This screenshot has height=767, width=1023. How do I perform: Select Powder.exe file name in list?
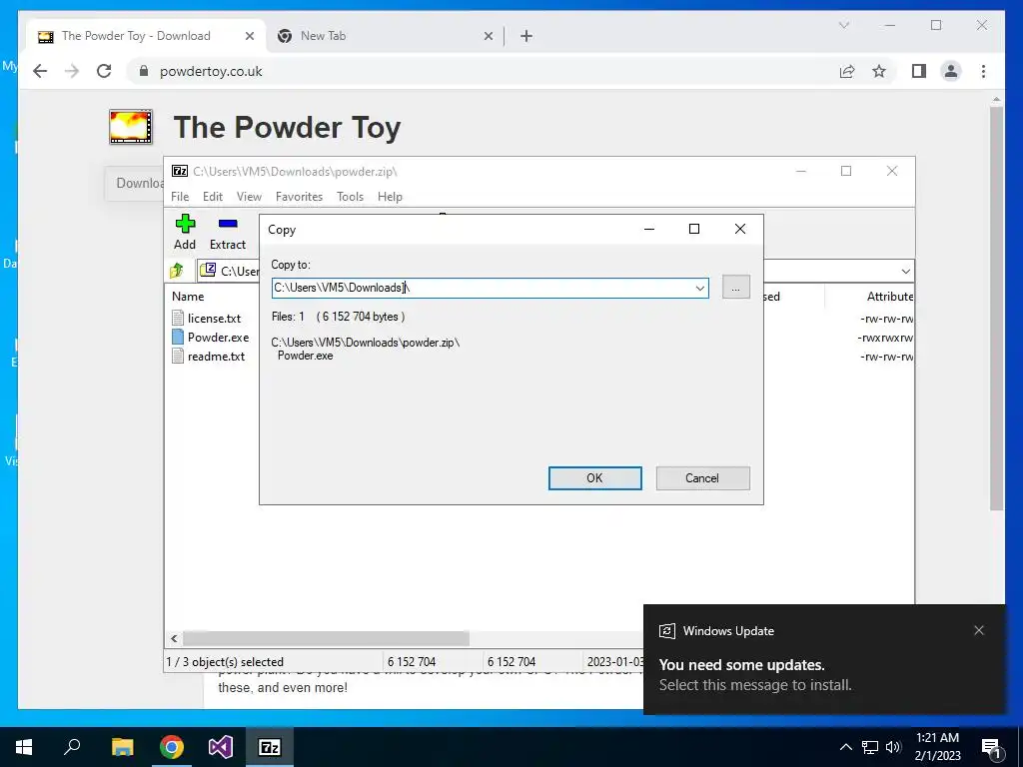(x=218, y=338)
